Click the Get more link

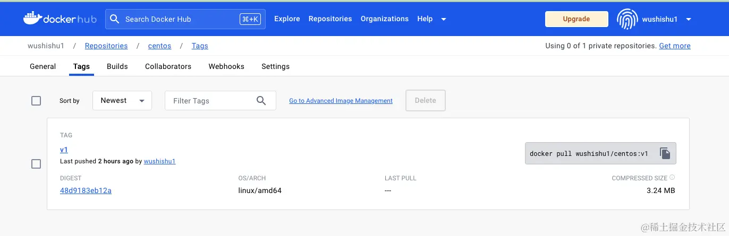tap(675, 46)
